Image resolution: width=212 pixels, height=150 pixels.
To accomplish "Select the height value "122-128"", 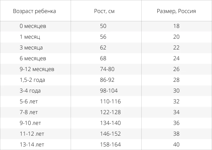I will point(110,112).
